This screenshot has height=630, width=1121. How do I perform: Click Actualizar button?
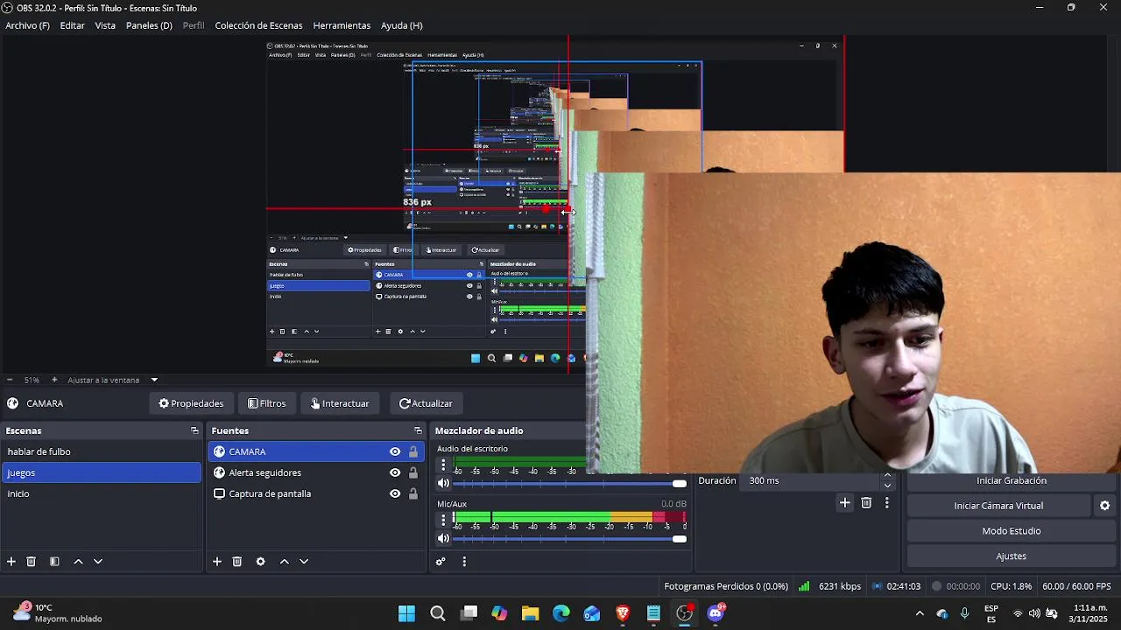427,403
